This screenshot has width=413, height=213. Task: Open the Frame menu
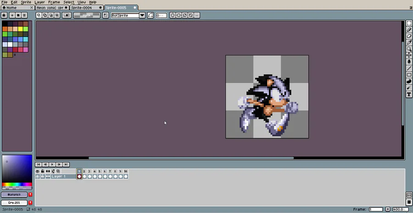(54, 2)
